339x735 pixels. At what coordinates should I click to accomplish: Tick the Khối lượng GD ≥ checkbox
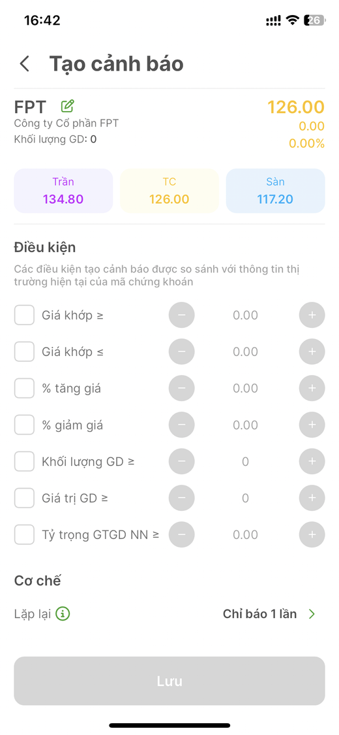tap(24, 461)
